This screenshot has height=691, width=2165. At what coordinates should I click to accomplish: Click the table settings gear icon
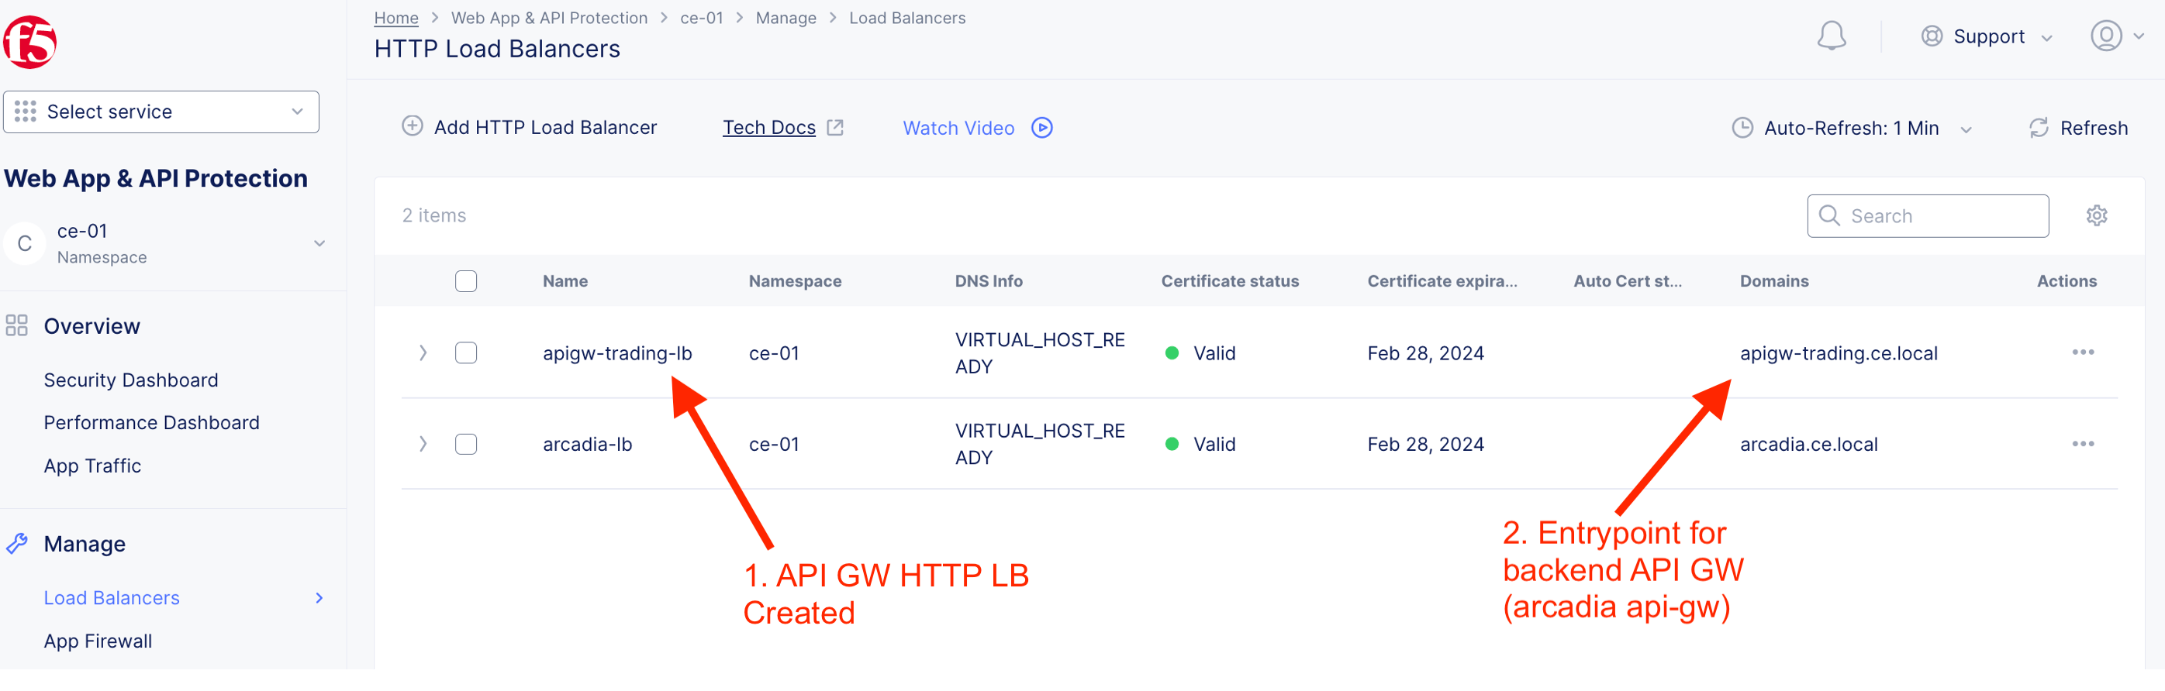point(2096,216)
